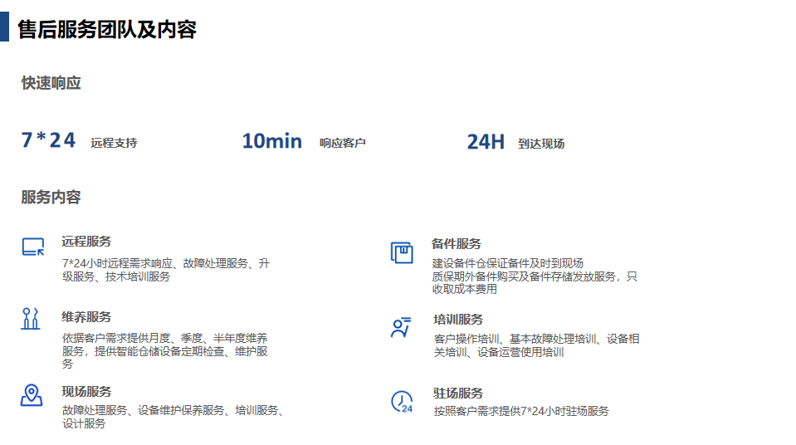Click the 24H arrival time figure
796x445 pixels.
[486, 142]
